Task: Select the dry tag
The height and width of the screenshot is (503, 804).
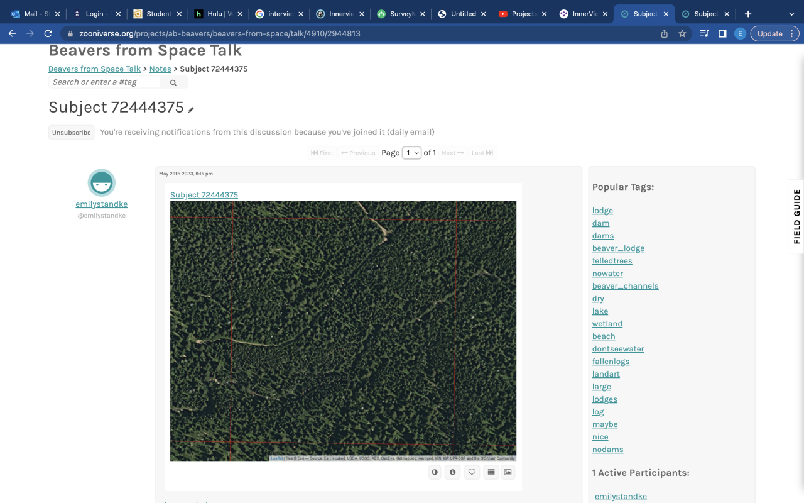Action: [598, 299]
